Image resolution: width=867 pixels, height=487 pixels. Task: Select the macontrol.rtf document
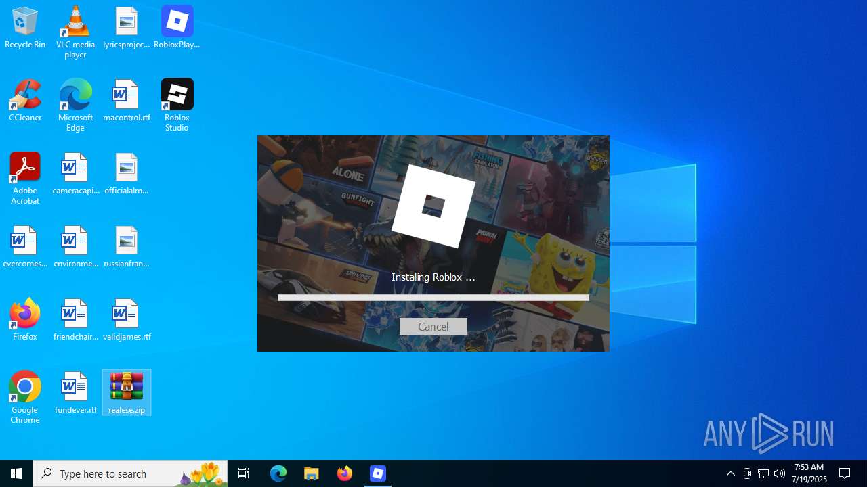tap(126, 101)
